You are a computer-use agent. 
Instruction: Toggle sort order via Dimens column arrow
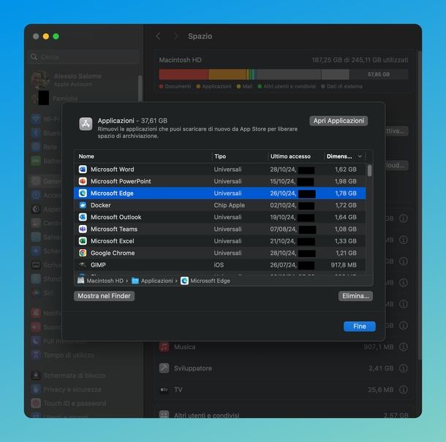click(x=360, y=156)
